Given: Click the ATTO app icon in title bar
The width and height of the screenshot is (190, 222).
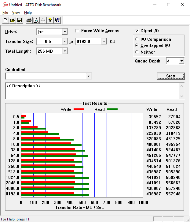Looking at the screenshot, I should pos(5,5).
